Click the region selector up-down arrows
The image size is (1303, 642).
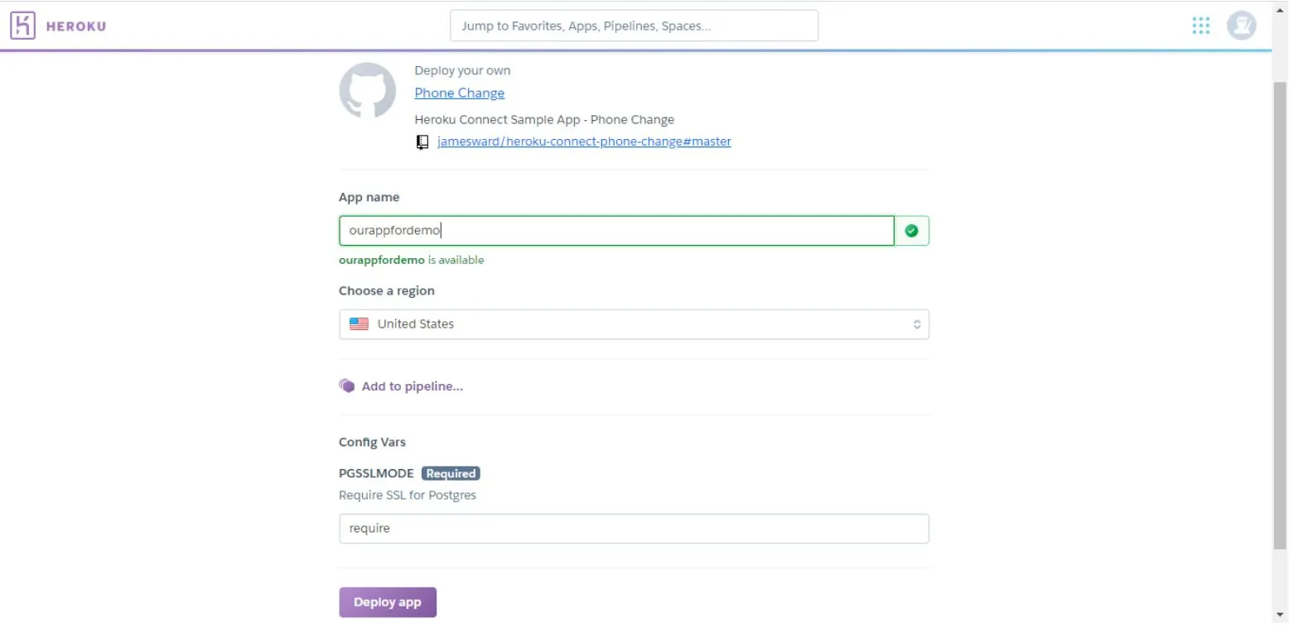[916, 324]
